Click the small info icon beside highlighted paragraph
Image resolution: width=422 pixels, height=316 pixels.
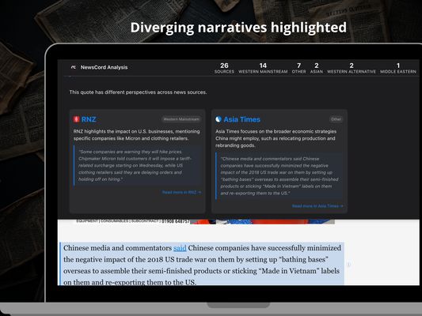pyautogui.click(x=349, y=265)
